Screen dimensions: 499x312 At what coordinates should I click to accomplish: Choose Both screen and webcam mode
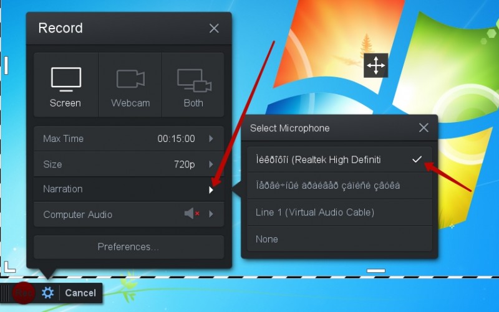point(193,85)
